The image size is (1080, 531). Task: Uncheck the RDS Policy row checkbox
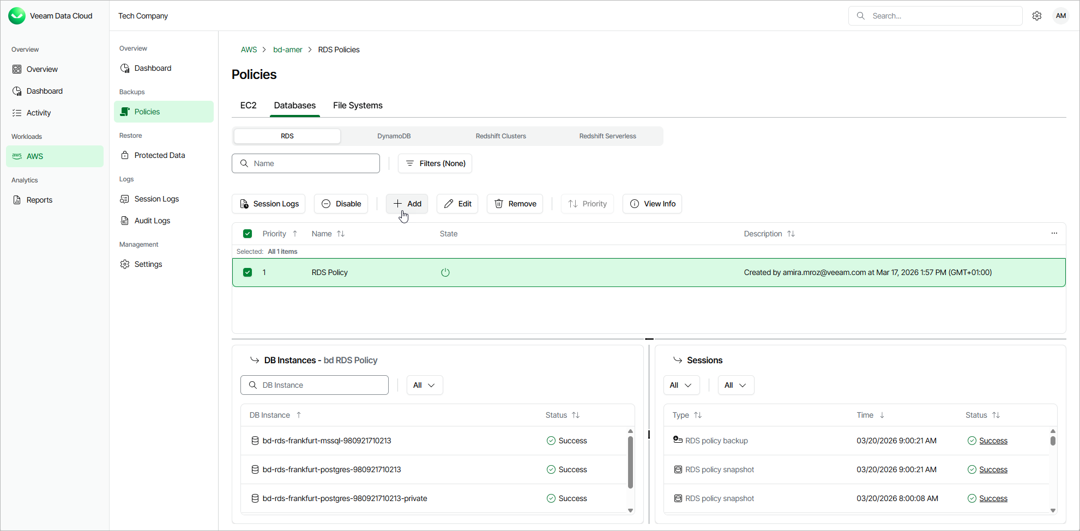pyautogui.click(x=248, y=272)
